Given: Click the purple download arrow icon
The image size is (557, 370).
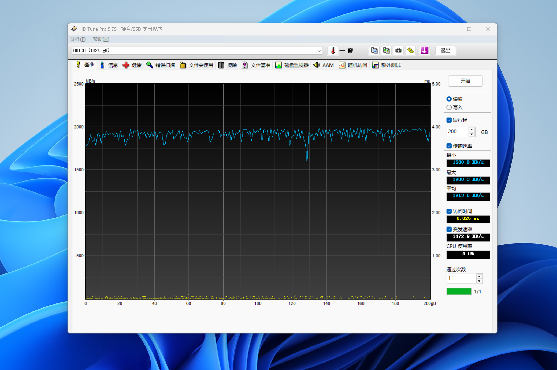Looking at the screenshot, I should coord(424,51).
